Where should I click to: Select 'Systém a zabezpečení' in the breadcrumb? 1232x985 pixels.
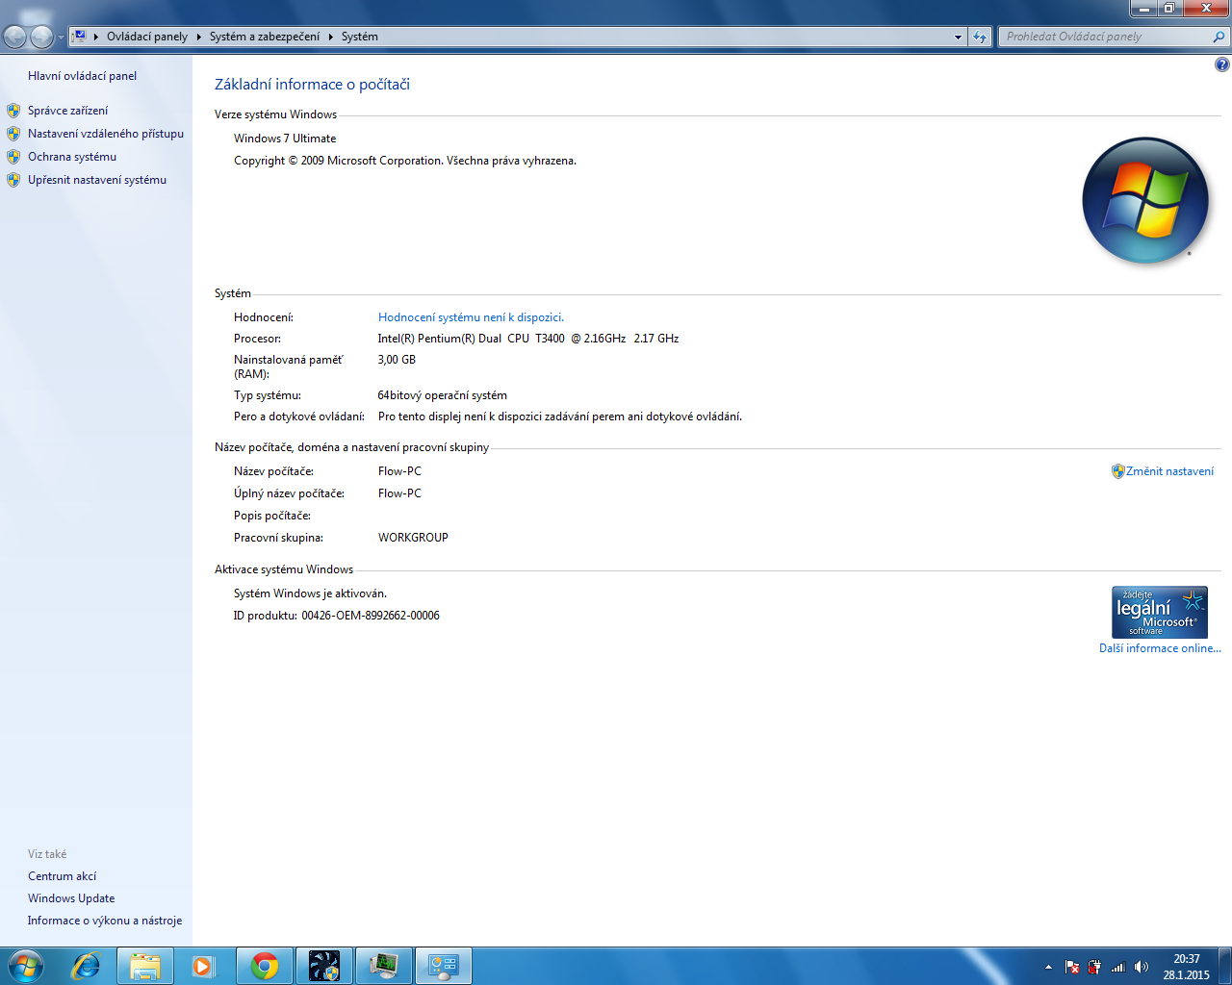coord(264,37)
